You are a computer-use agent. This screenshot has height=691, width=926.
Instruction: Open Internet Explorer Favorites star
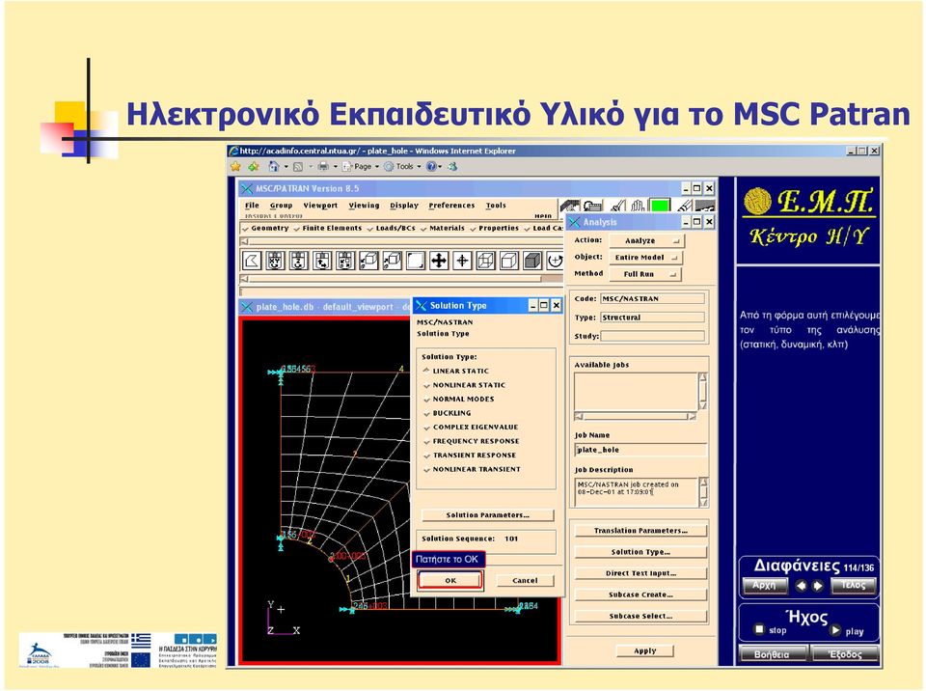[235, 167]
